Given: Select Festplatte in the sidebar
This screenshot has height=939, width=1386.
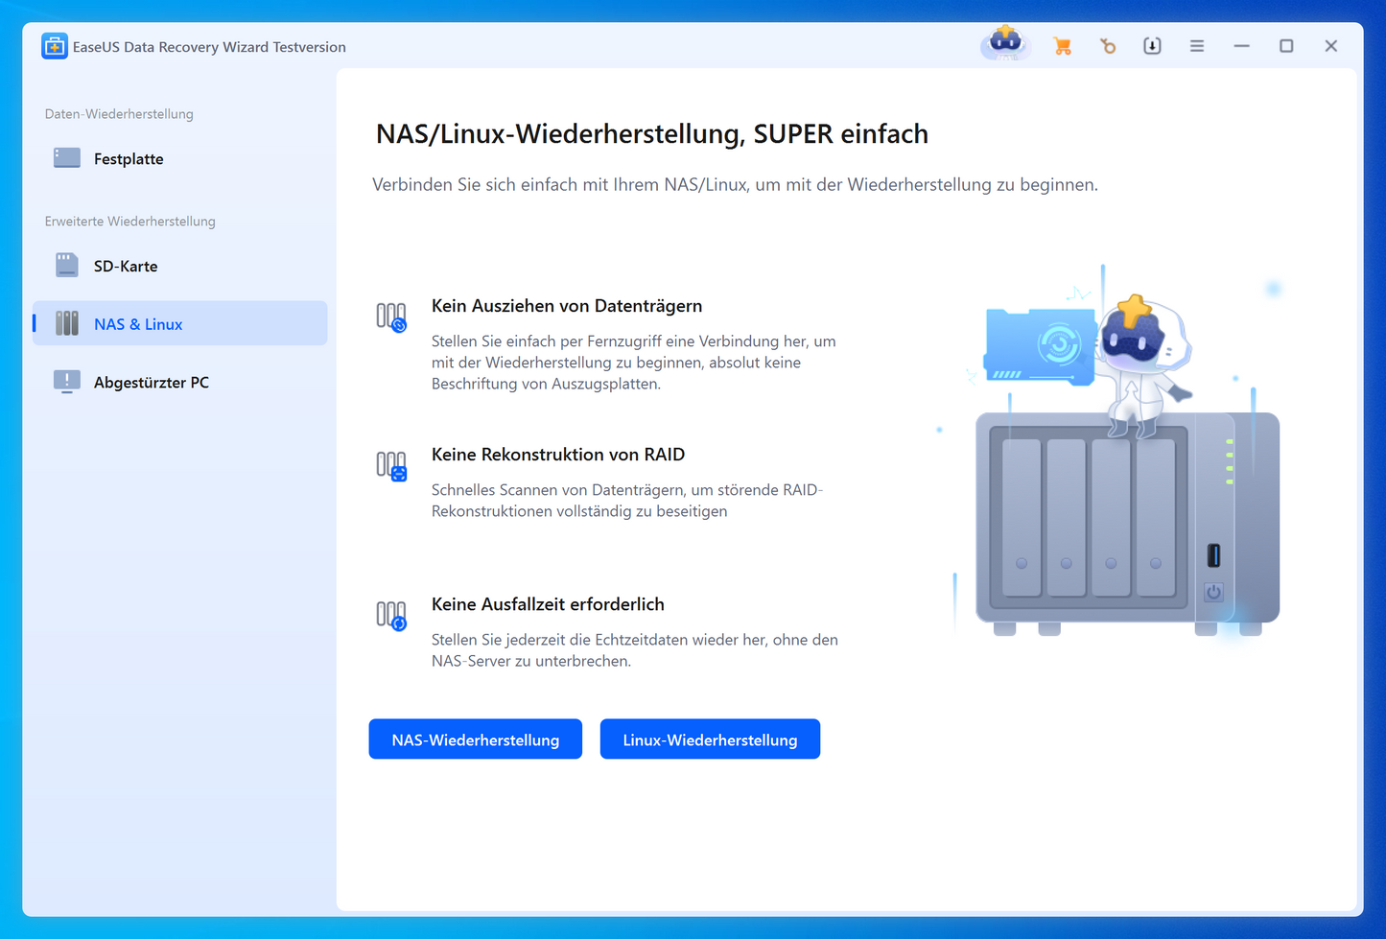Looking at the screenshot, I should (129, 159).
